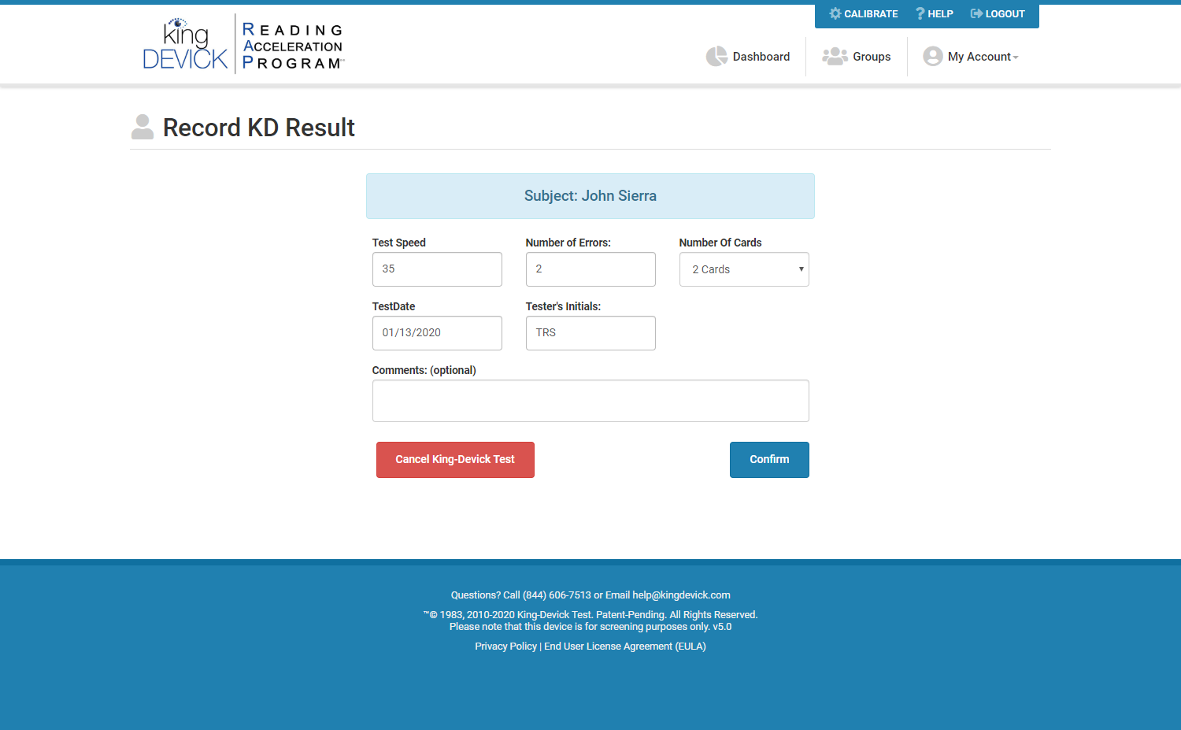The image size is (1181, 730).
Task: Go to Dashboard from the navigation
Action: (761, 56)
